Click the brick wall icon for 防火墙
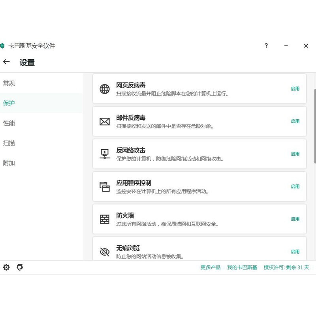The image size is (316, 316). pos(105,219)
